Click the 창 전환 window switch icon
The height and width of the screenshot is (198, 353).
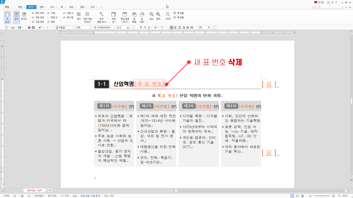142,17
